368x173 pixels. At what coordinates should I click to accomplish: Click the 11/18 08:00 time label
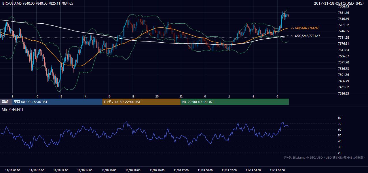click(x=12, y=170)
